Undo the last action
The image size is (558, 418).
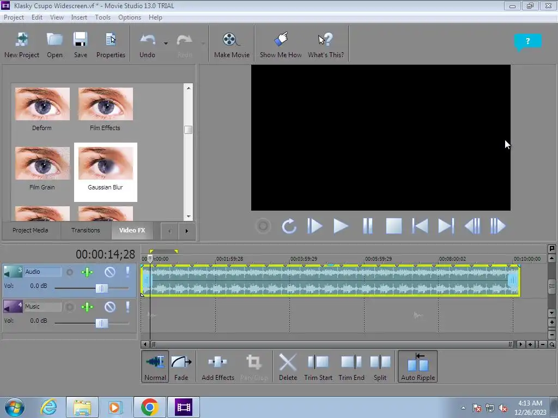click(x=147, y=45)
